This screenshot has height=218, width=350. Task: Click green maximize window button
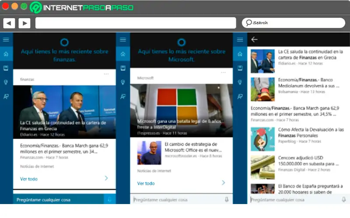(24, 6)
